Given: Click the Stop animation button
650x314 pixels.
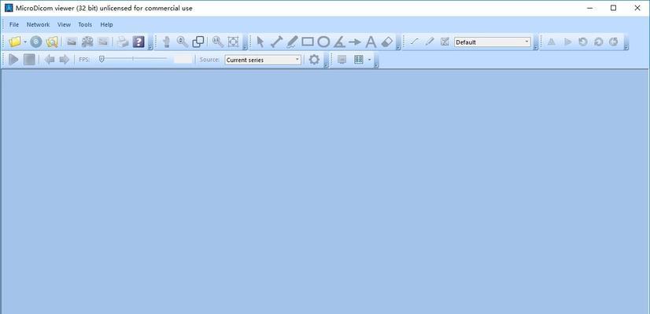Looking at the screenshot, I should (x=29, y=60).
